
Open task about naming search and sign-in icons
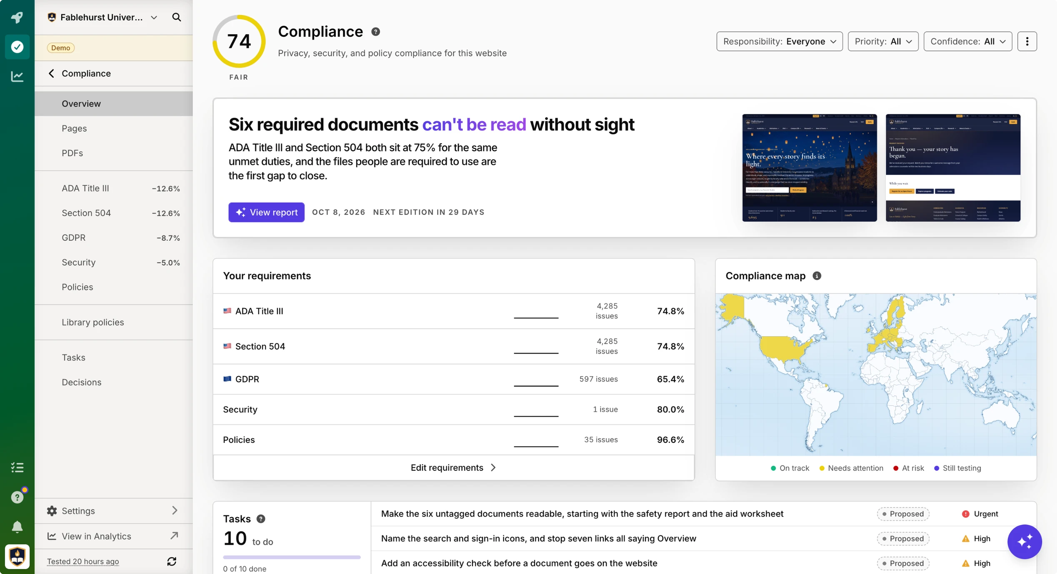tap(538, 539)
